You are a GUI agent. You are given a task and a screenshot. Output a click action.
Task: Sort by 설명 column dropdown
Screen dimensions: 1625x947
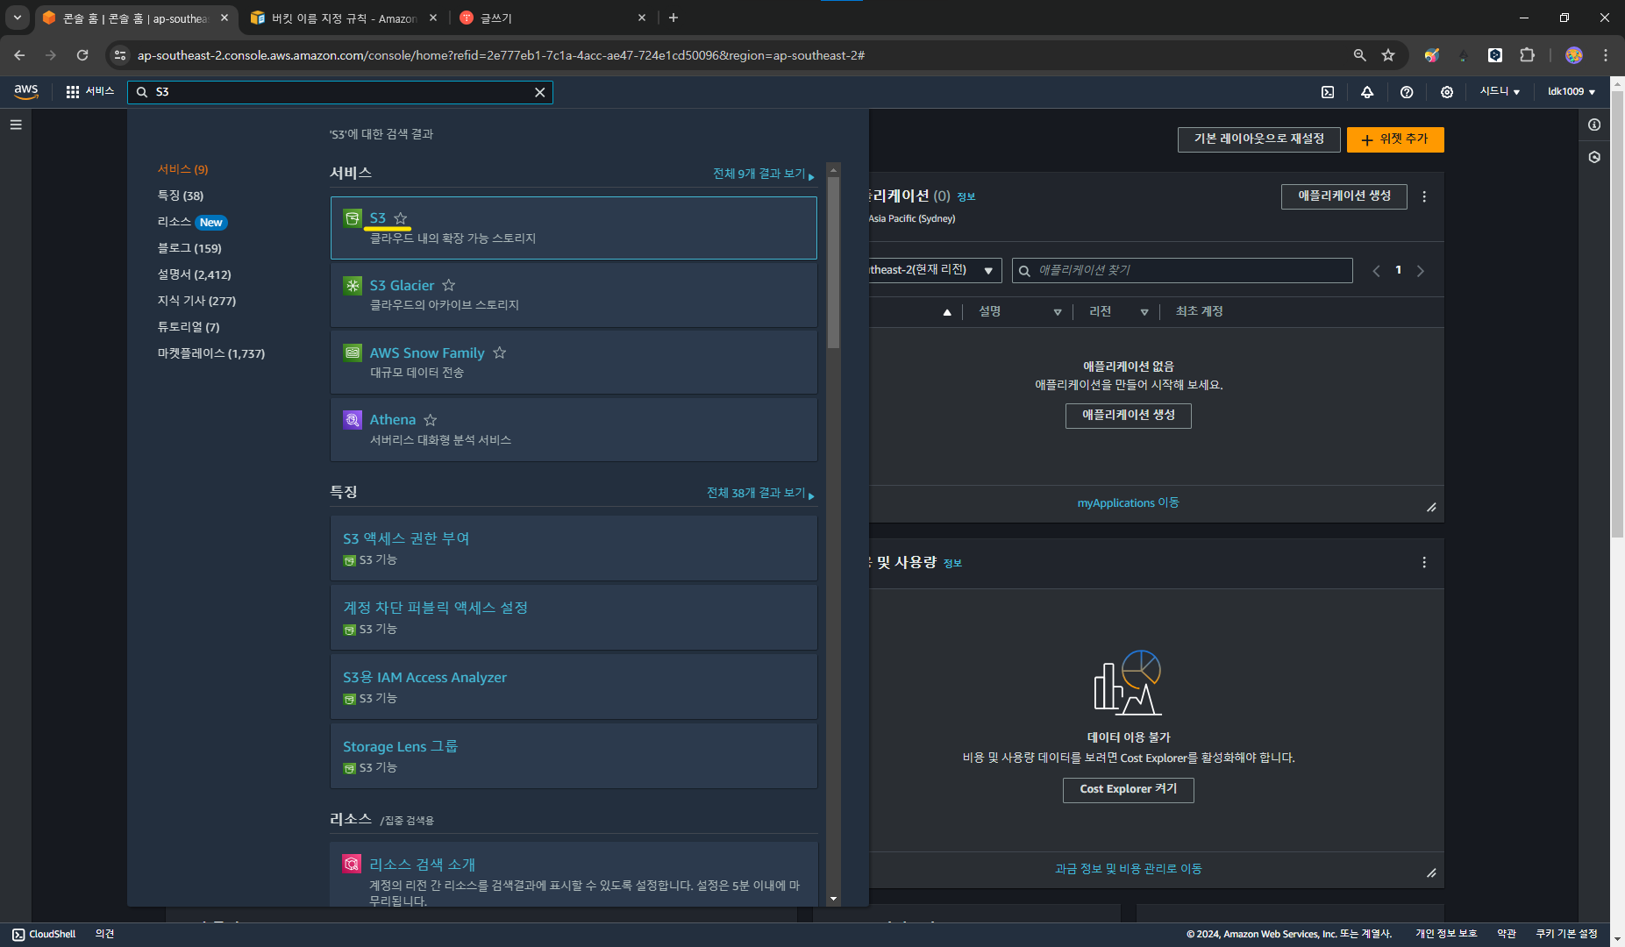click(1058, 312)
